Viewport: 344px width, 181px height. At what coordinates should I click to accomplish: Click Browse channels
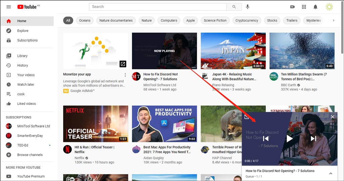coord(27,155)
